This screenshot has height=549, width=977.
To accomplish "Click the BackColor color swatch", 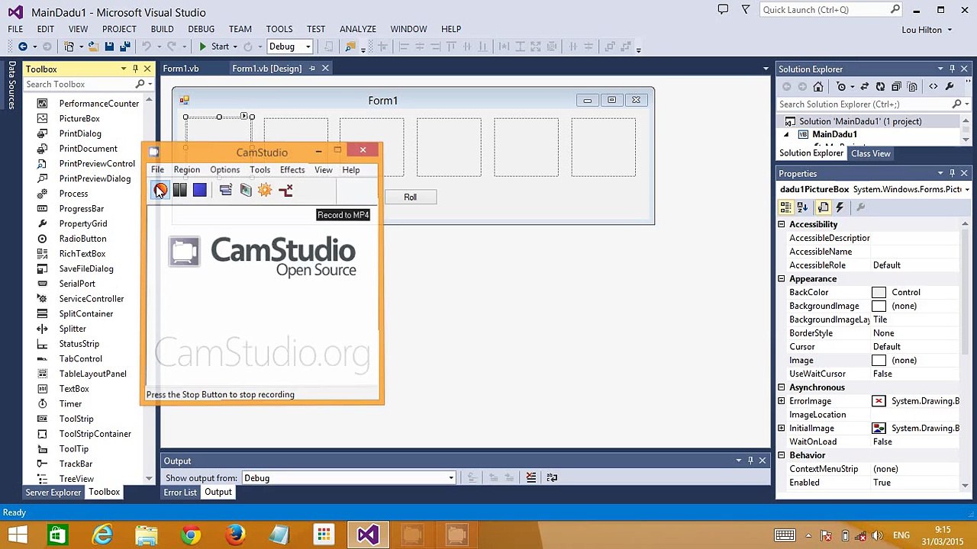I will 879,293.
